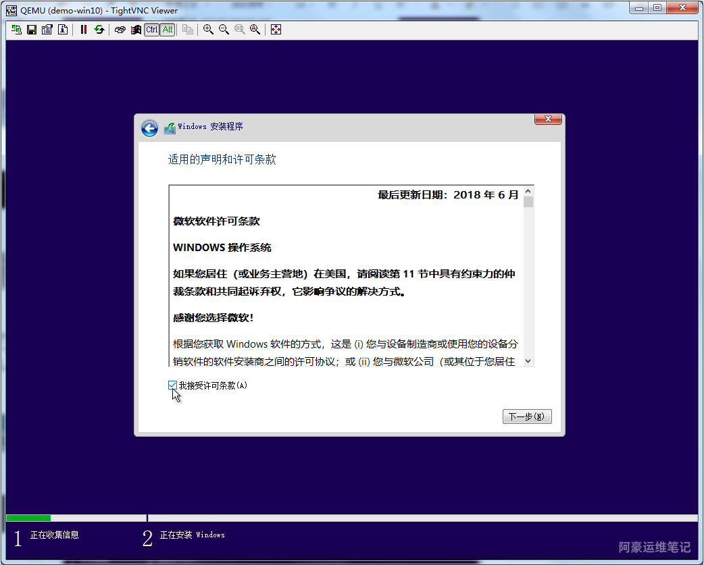The width and height of the screenshot is (704, 565).
Task: Toggle the Alt key toolbar button
Action: [x=168, y=30]
